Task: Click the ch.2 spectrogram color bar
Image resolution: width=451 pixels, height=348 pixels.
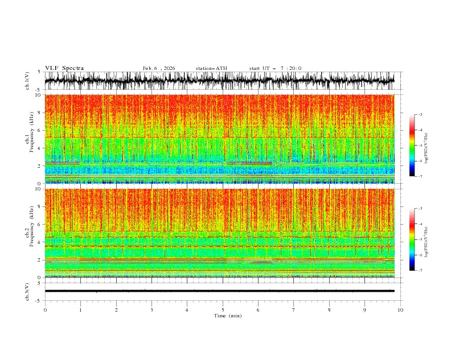Action: click(412, 239)
